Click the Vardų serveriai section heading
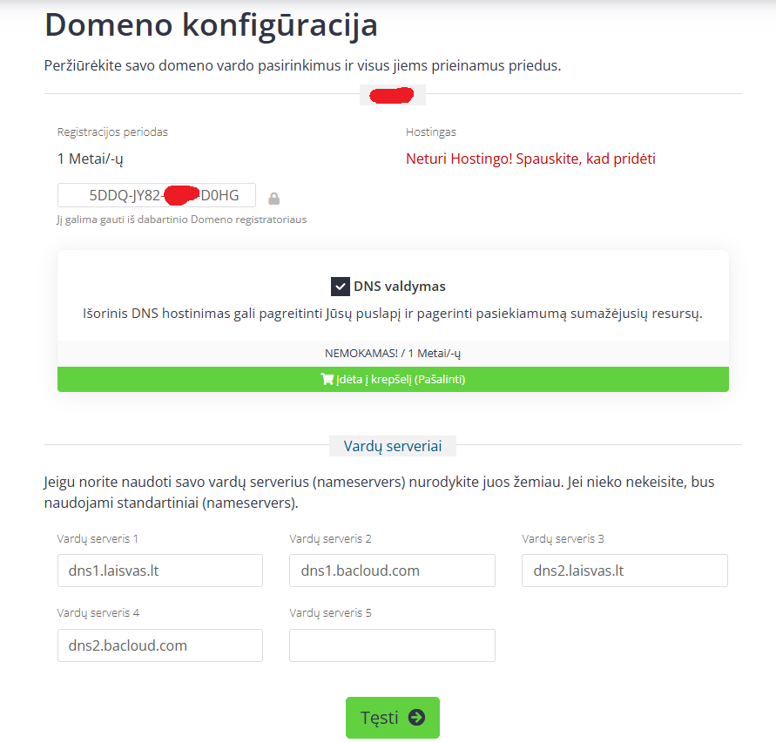Image resolution: width=776 pixels, height=743 pixels. click(393, 446)
